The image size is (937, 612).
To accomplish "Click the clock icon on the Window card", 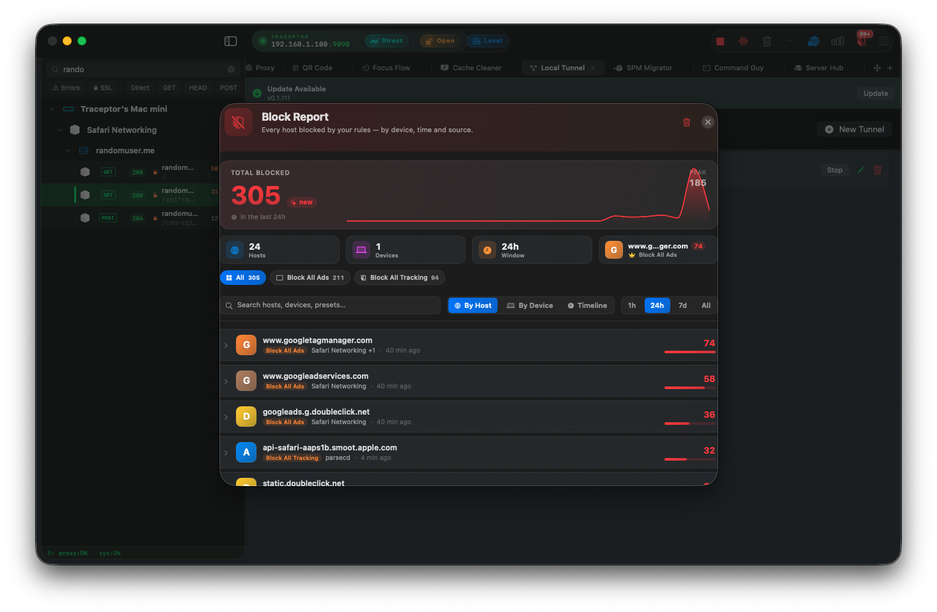I will [487, 250].
